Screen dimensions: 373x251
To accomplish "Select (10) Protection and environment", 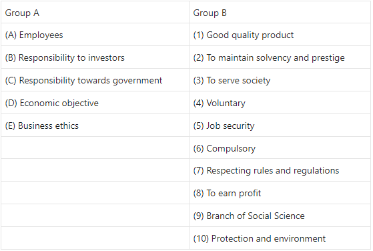I will [280, 238].
